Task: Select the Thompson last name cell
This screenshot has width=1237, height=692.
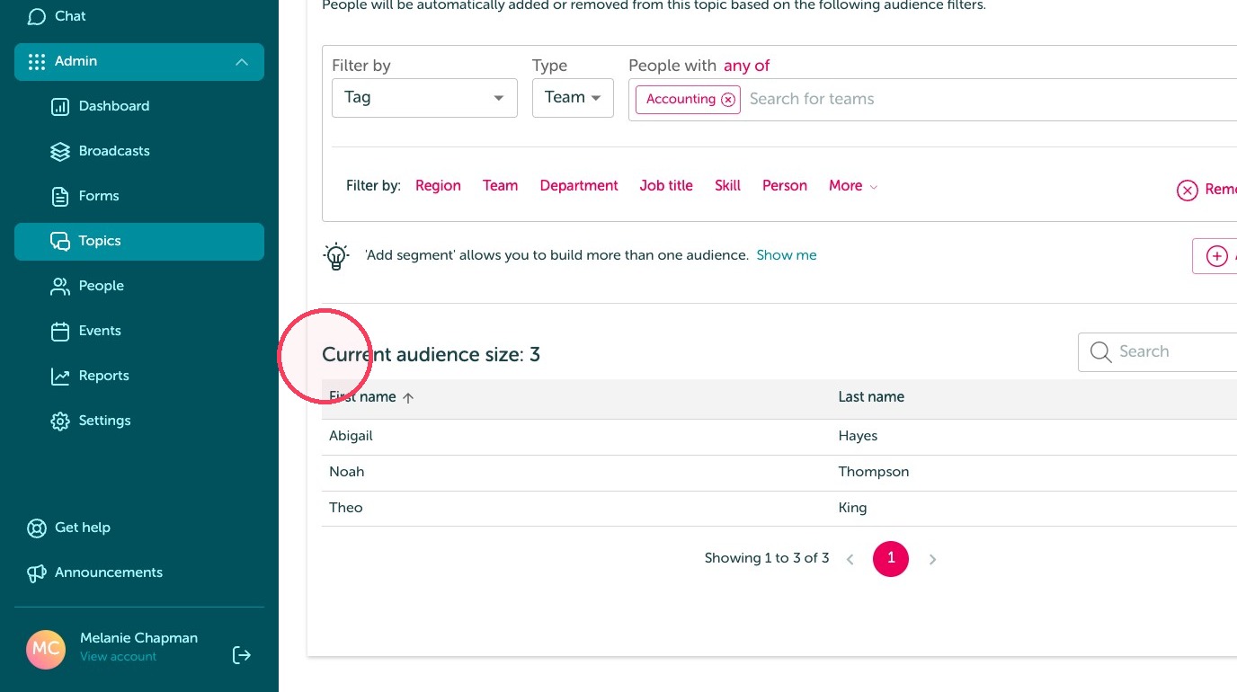Action: click(x=874, y=472)
